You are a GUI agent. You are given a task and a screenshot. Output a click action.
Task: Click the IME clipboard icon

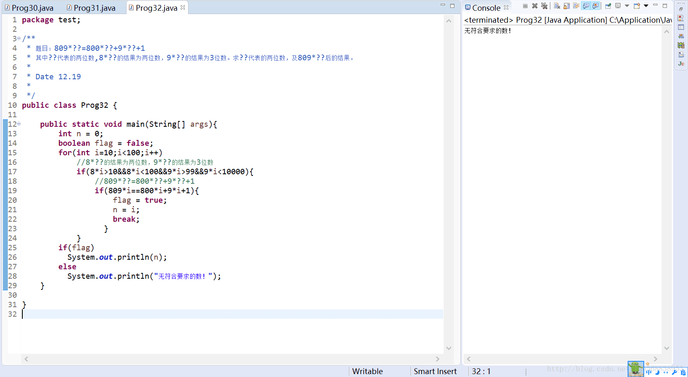click(683, 372)
